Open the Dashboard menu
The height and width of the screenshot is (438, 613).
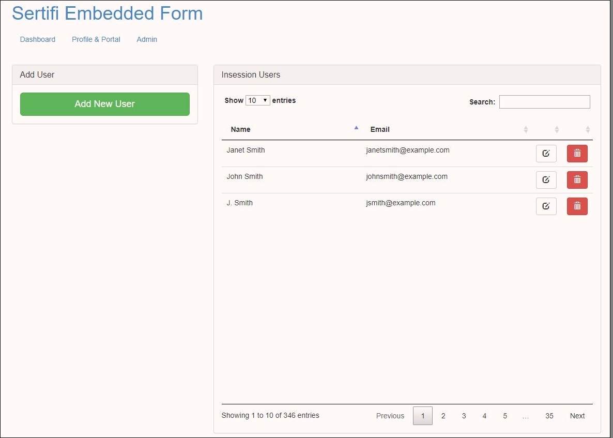tap(38, 39)
